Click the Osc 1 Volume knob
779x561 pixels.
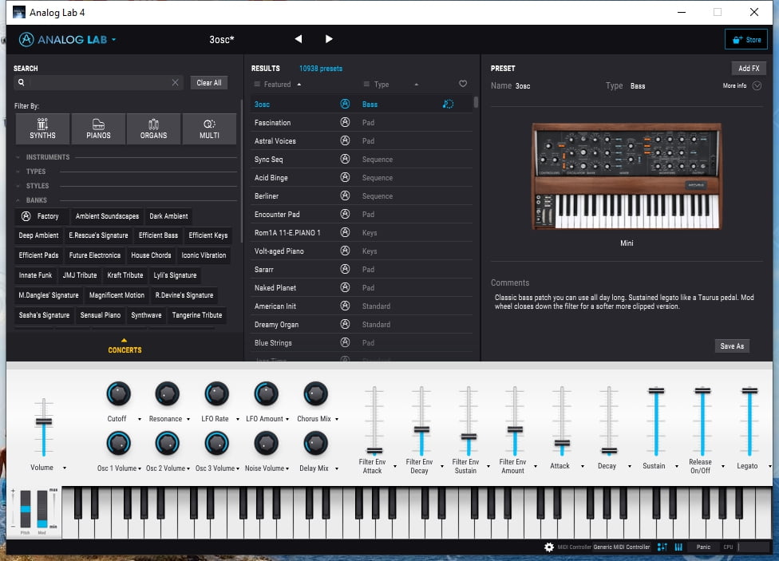(118, 443)
